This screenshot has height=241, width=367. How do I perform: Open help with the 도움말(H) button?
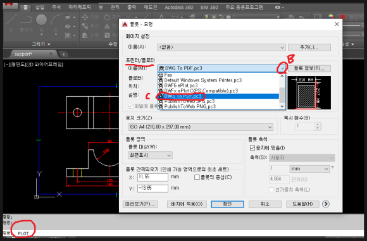click(x=302, y=204)
